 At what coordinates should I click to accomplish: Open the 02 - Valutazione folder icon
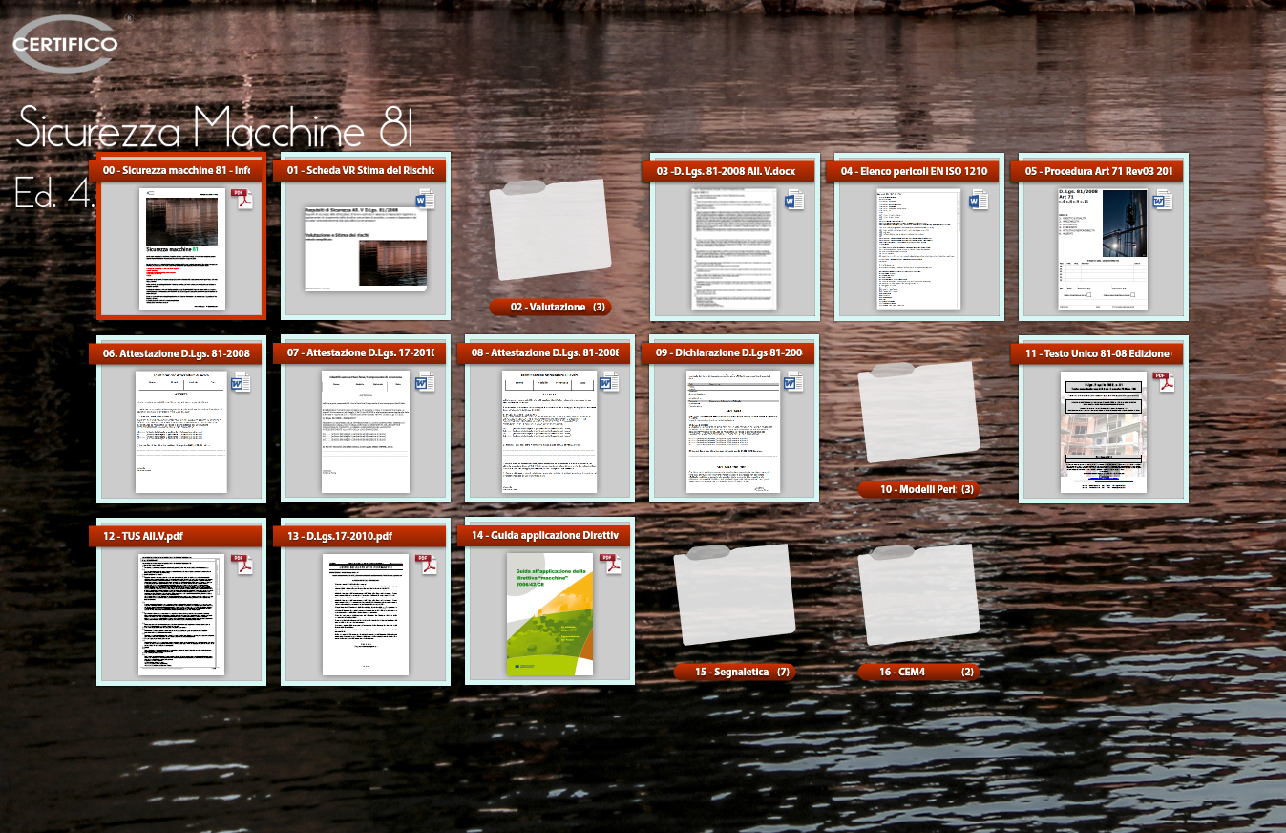coord(549,227)
